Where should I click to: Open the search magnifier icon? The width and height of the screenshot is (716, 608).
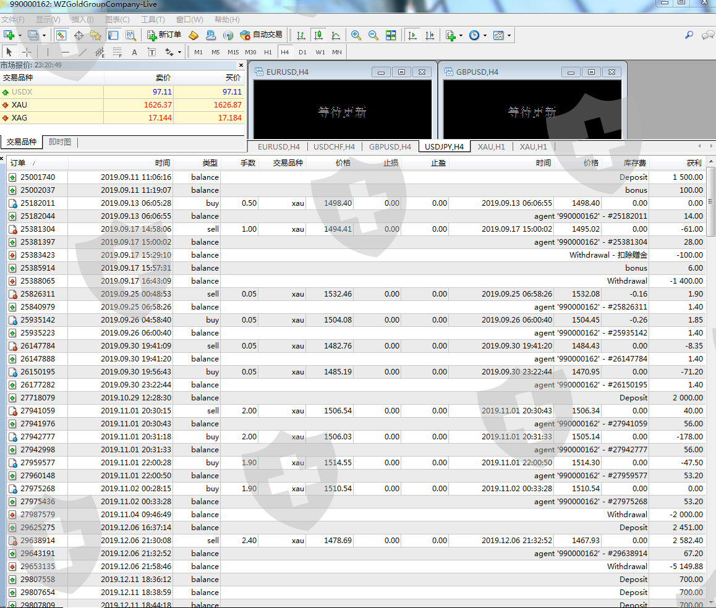[689, 35]
